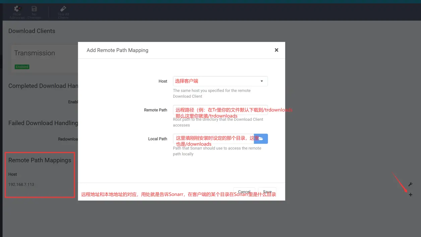Open the Host dropdown

(220, 81)
